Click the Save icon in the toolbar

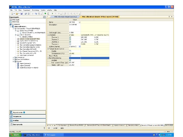point(21,13)
